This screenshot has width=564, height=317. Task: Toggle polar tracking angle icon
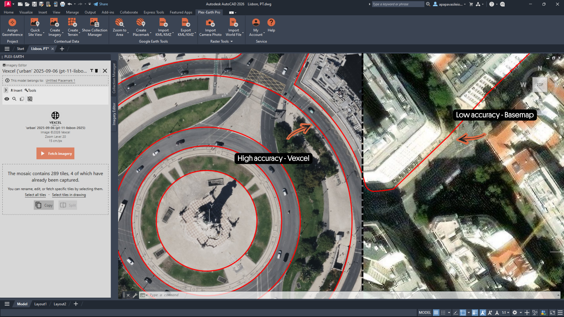point(456,313)
